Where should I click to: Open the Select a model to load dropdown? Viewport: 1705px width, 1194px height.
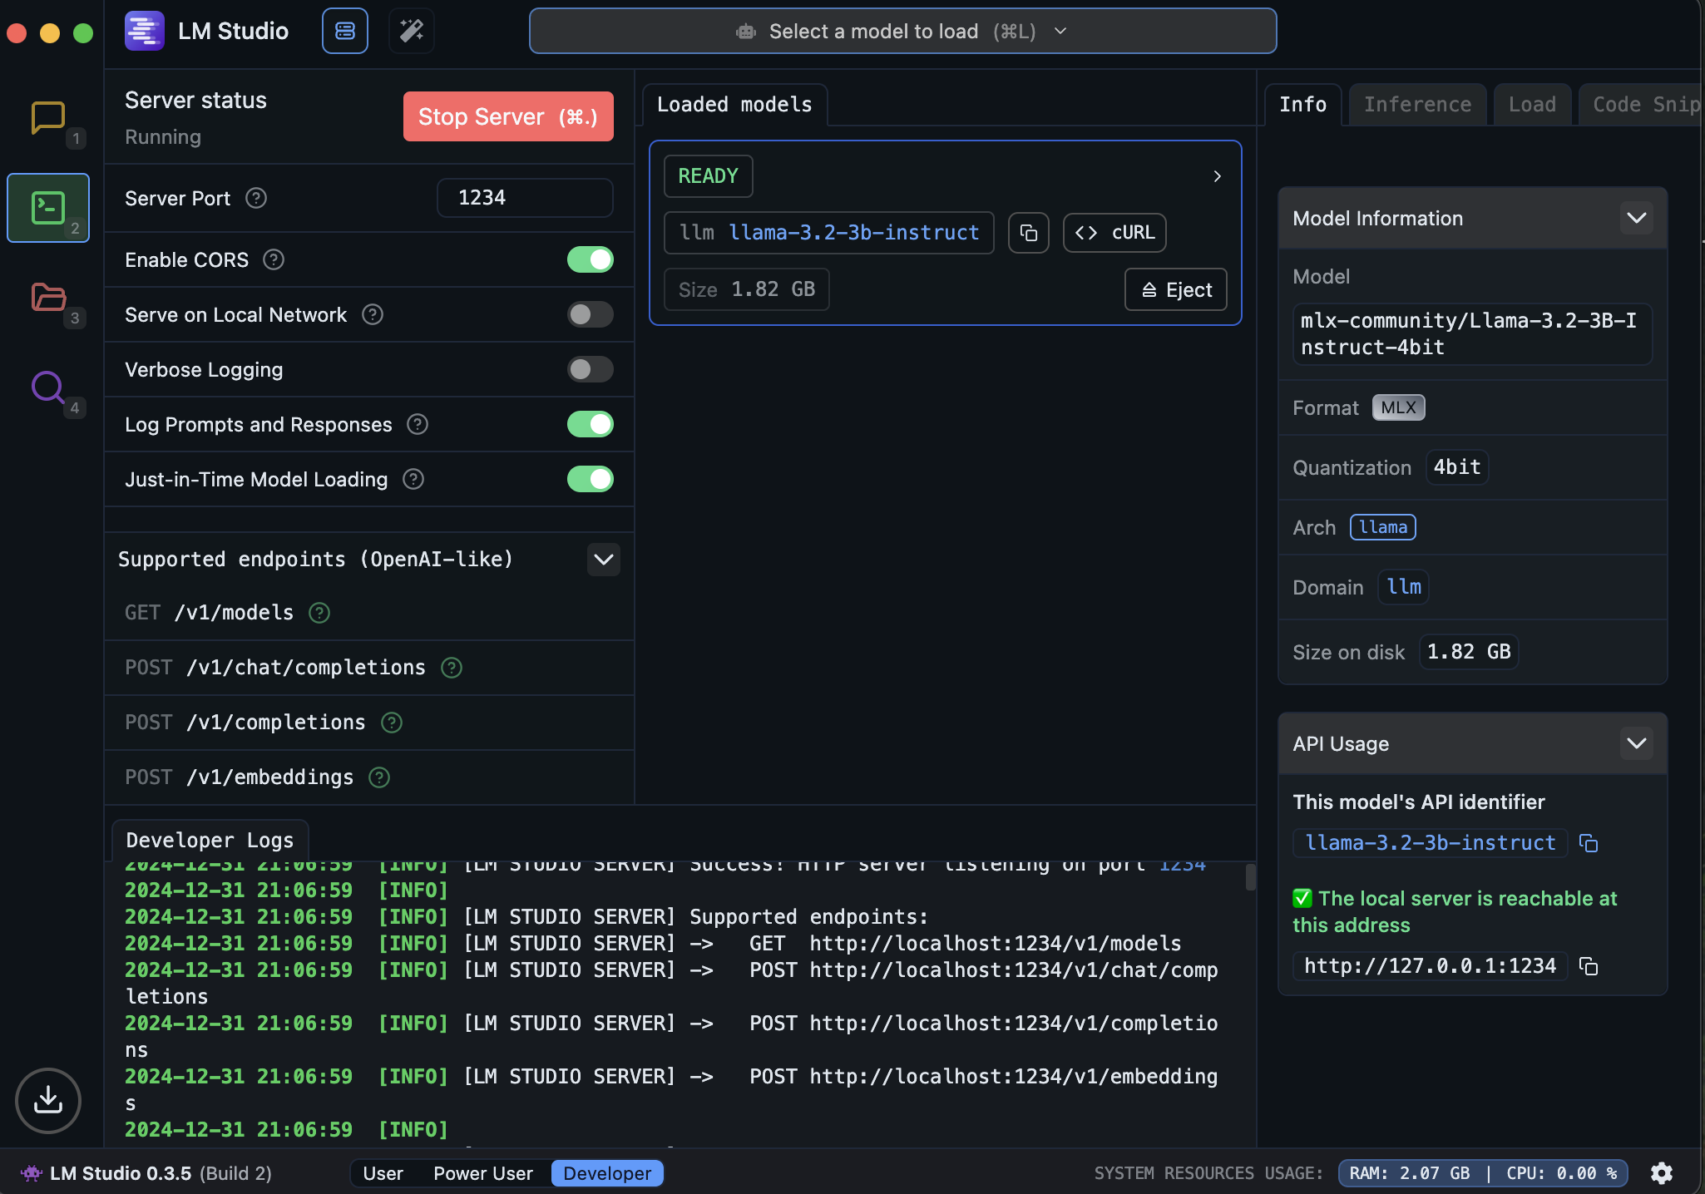(903, 31)
